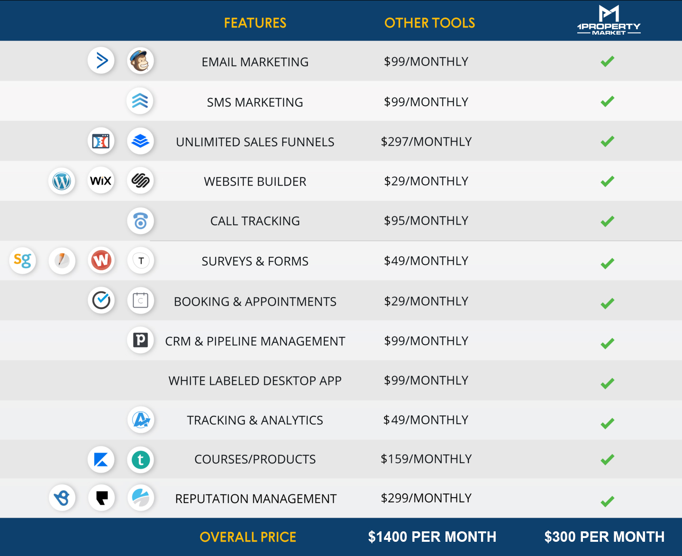Click the $300 PER MONTH total

pyautogui.click(x=604, y=537)
